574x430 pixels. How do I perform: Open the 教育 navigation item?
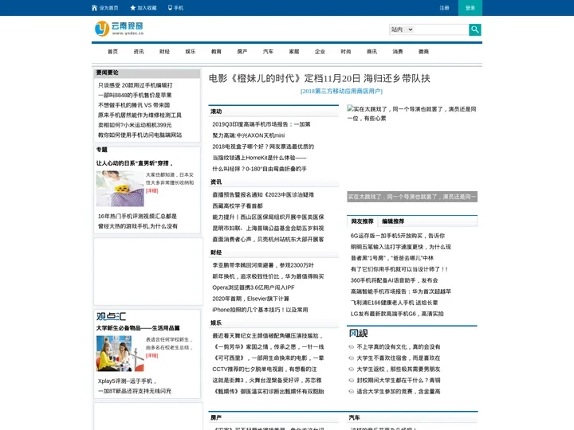pos(216,52)
